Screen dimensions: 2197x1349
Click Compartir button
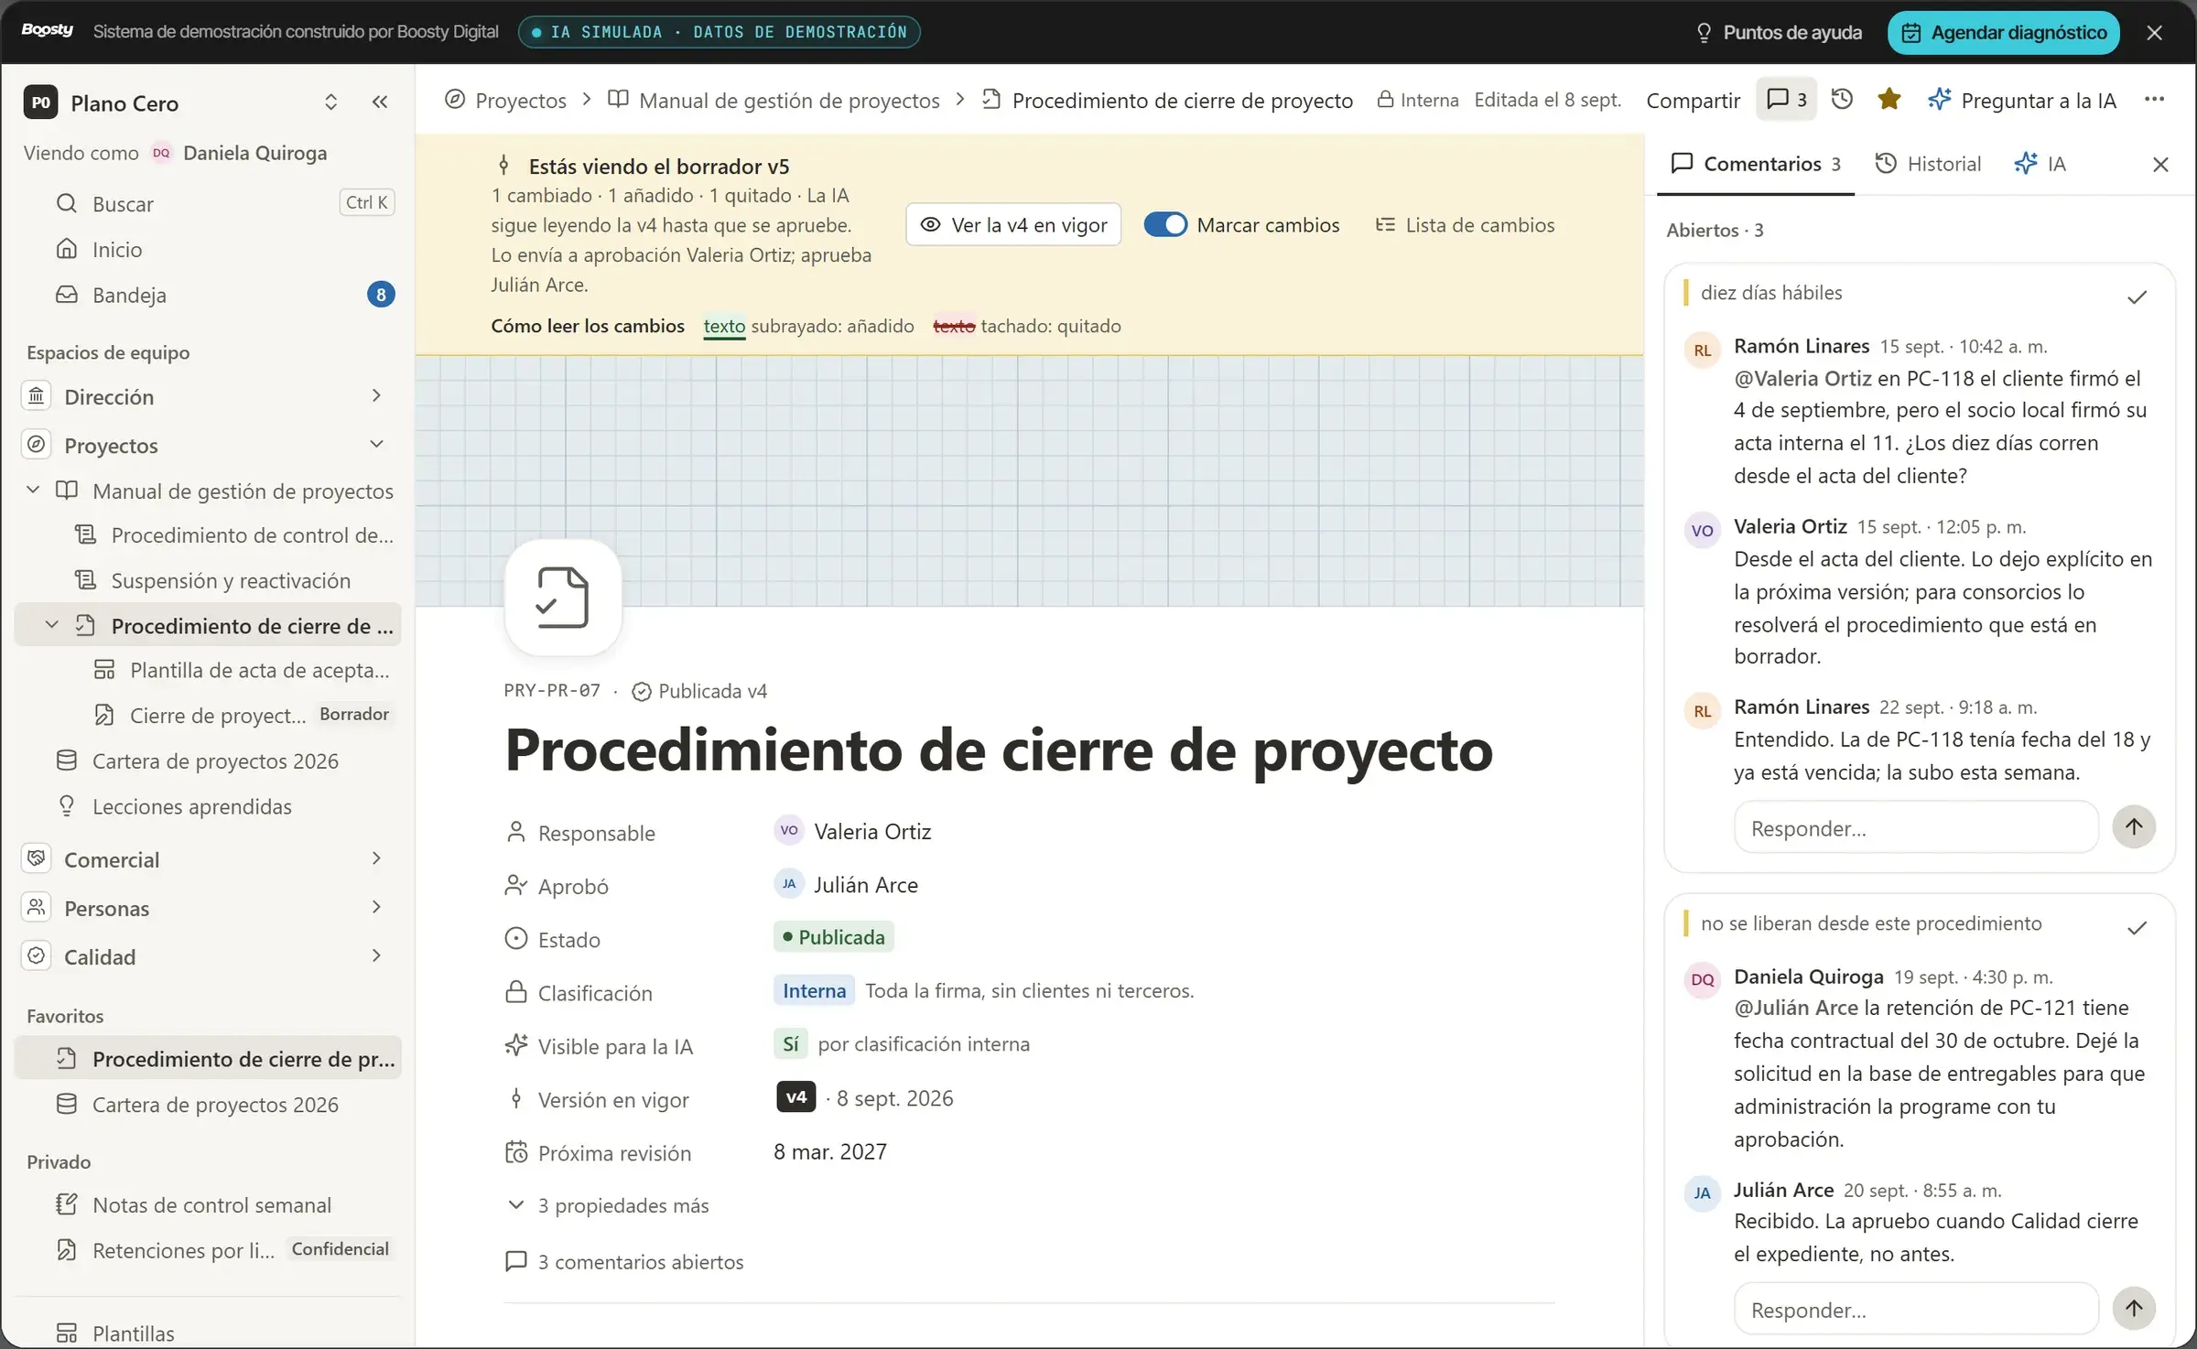click(x=1693, y=100)
